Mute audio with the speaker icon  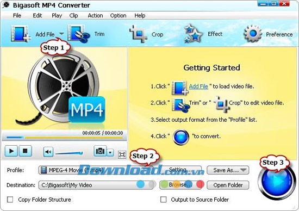tap(48, 152)
